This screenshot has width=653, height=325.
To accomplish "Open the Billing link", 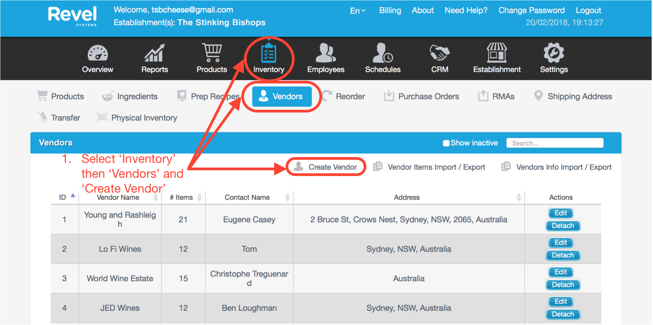I will pyautogui.click(x=390, y=10).
